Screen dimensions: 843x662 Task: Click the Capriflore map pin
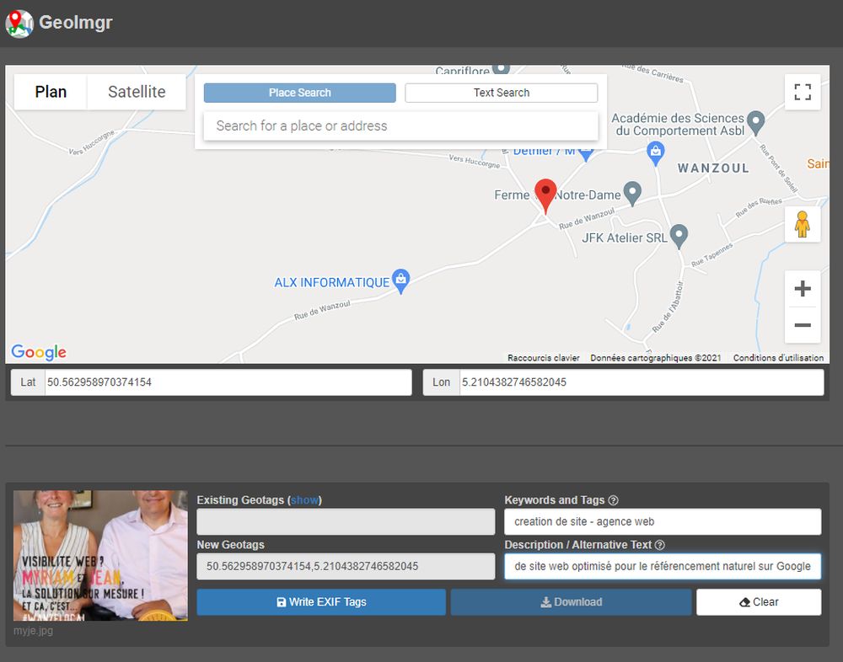501,69
